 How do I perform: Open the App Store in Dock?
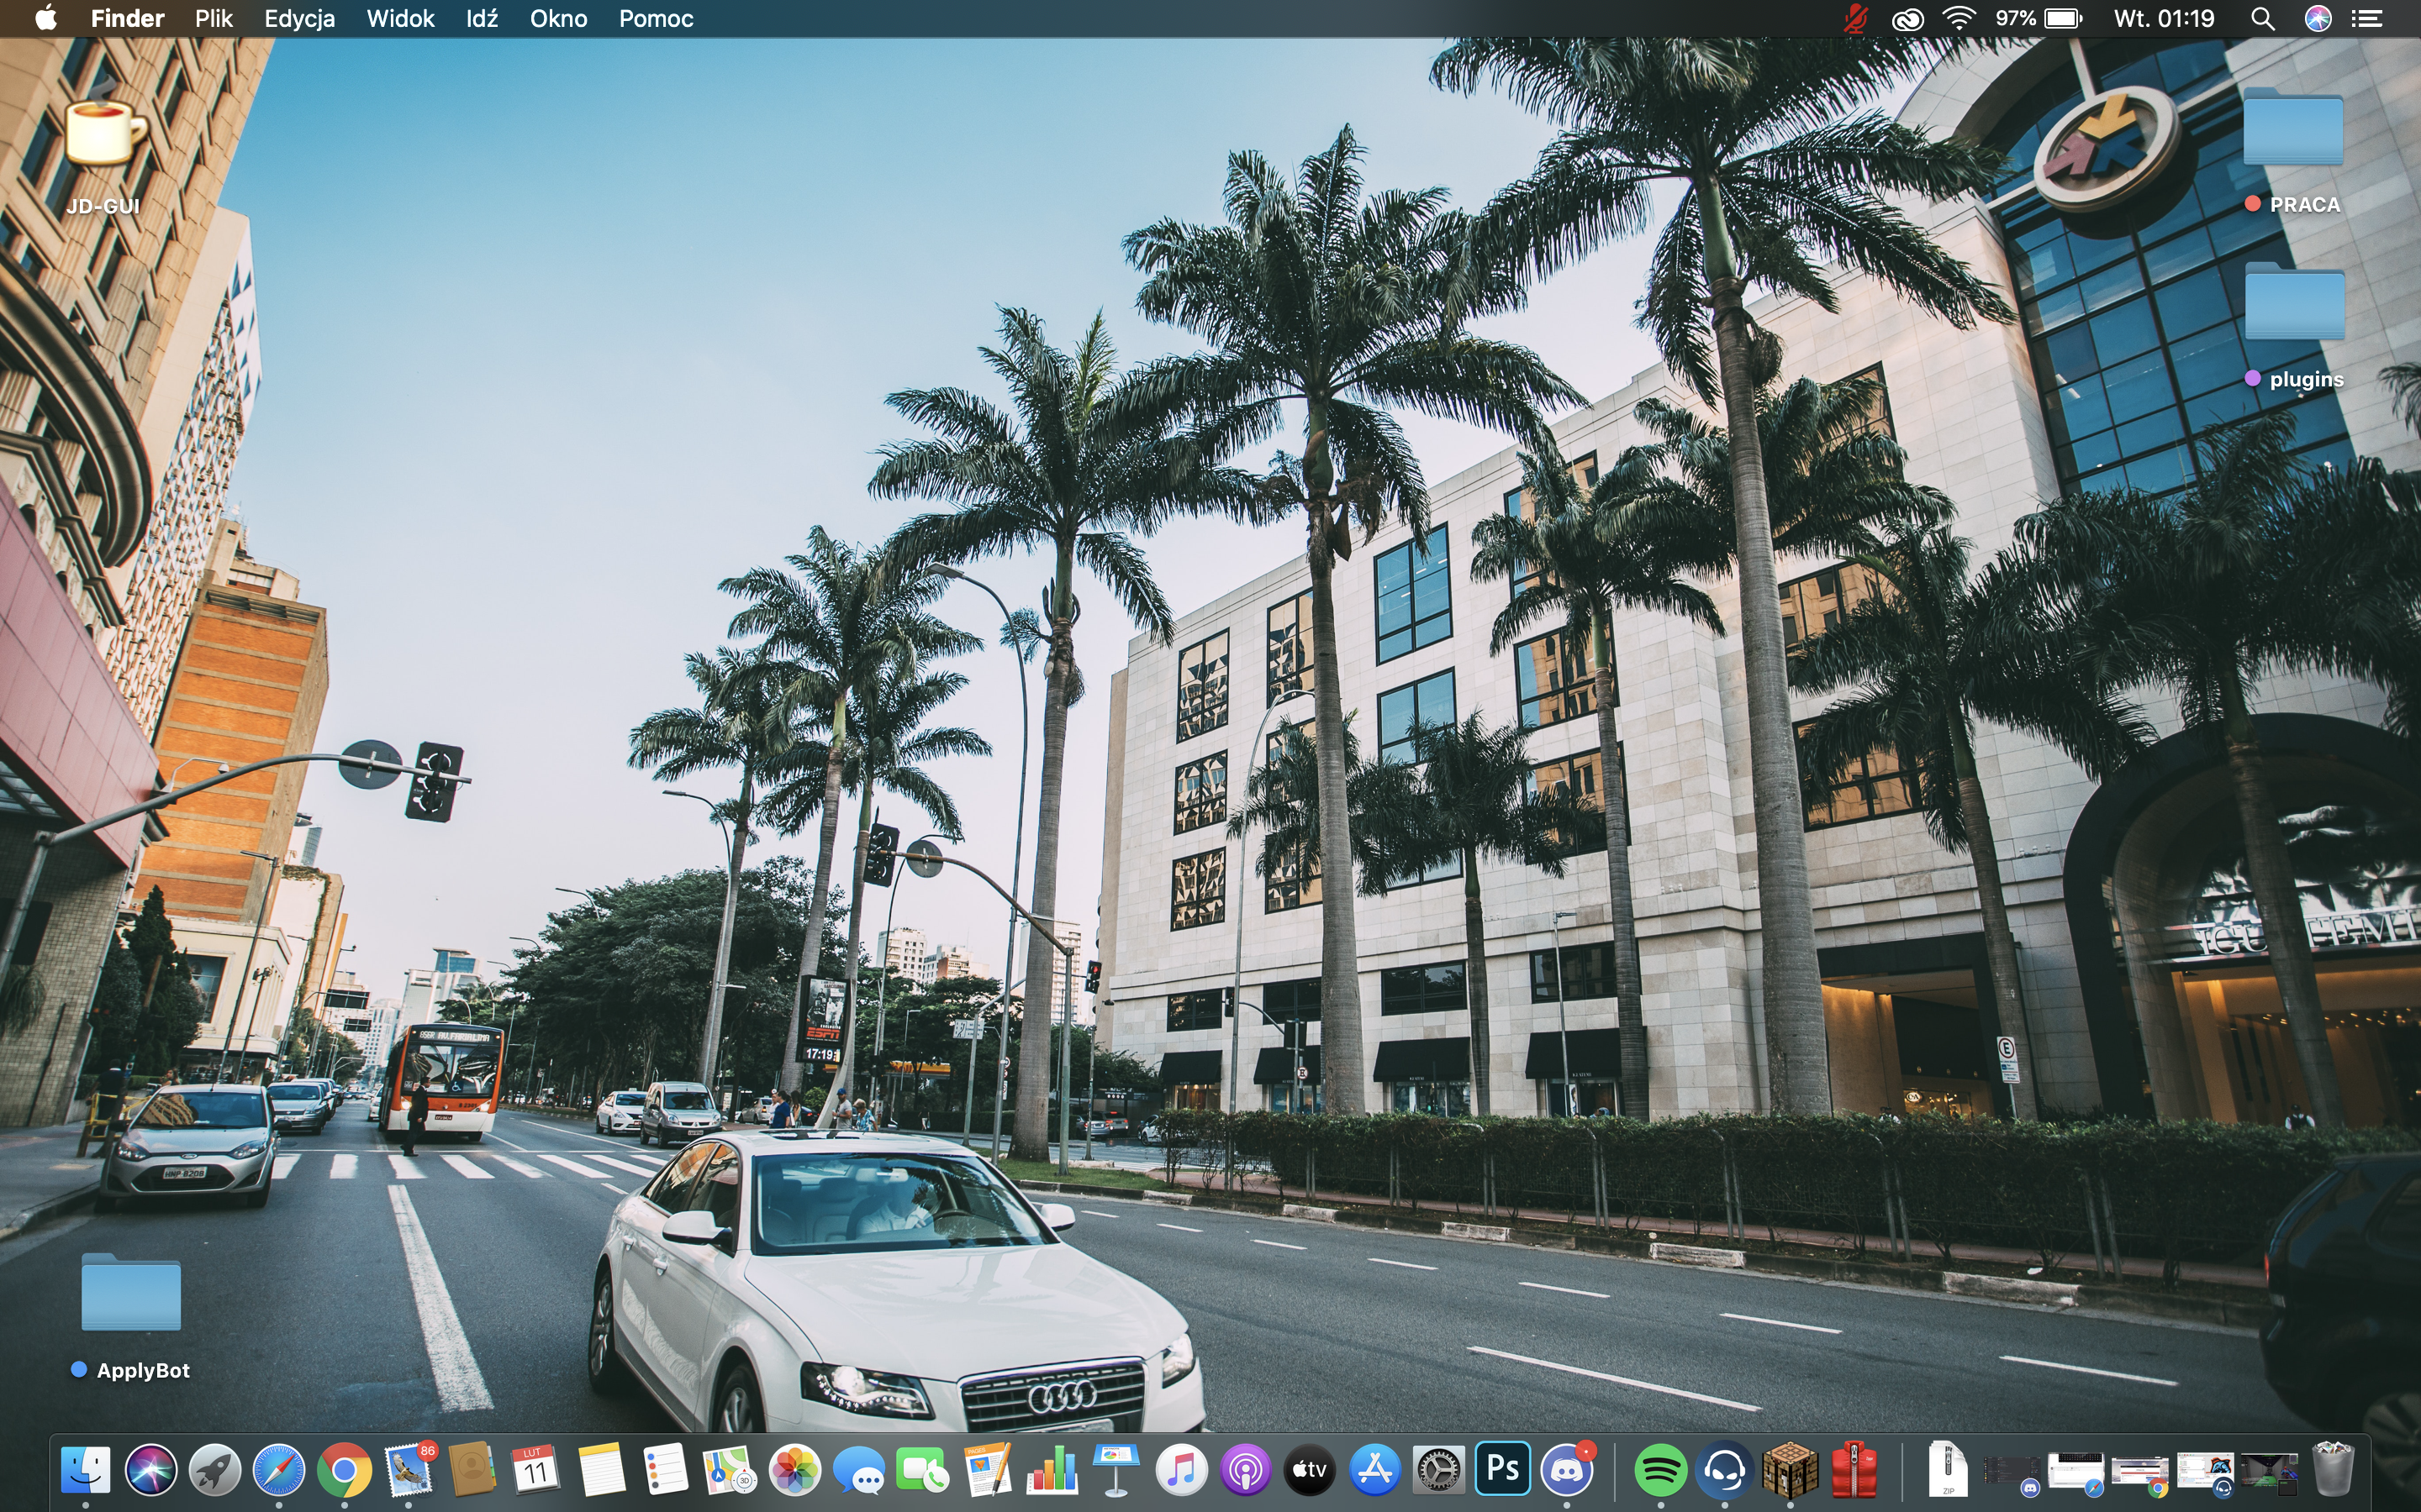1374,1470
